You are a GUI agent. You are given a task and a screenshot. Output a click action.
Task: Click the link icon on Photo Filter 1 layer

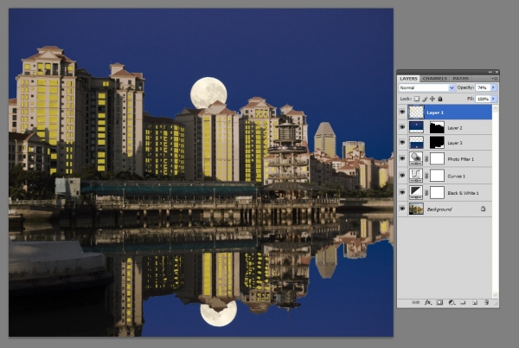[426, 159]
